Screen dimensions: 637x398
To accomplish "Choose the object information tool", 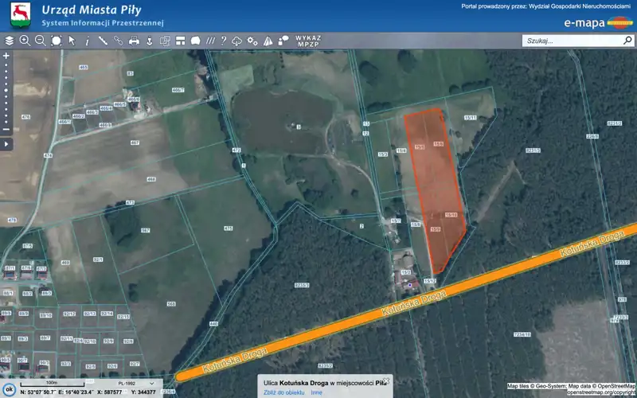I will click(x=87, y=41).
